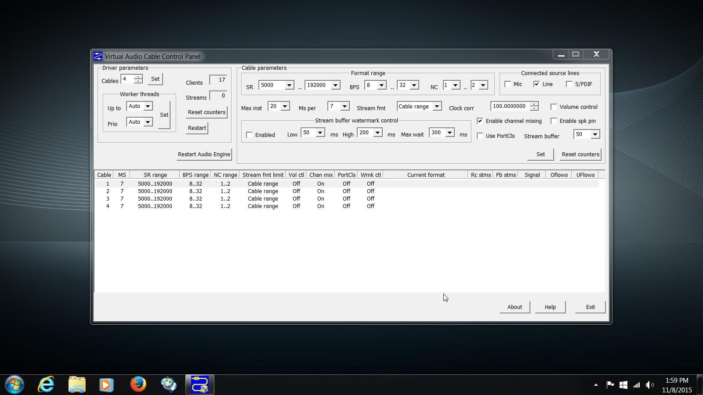
Task: Click Restart Audio Engine button
Action: [204, 154]
